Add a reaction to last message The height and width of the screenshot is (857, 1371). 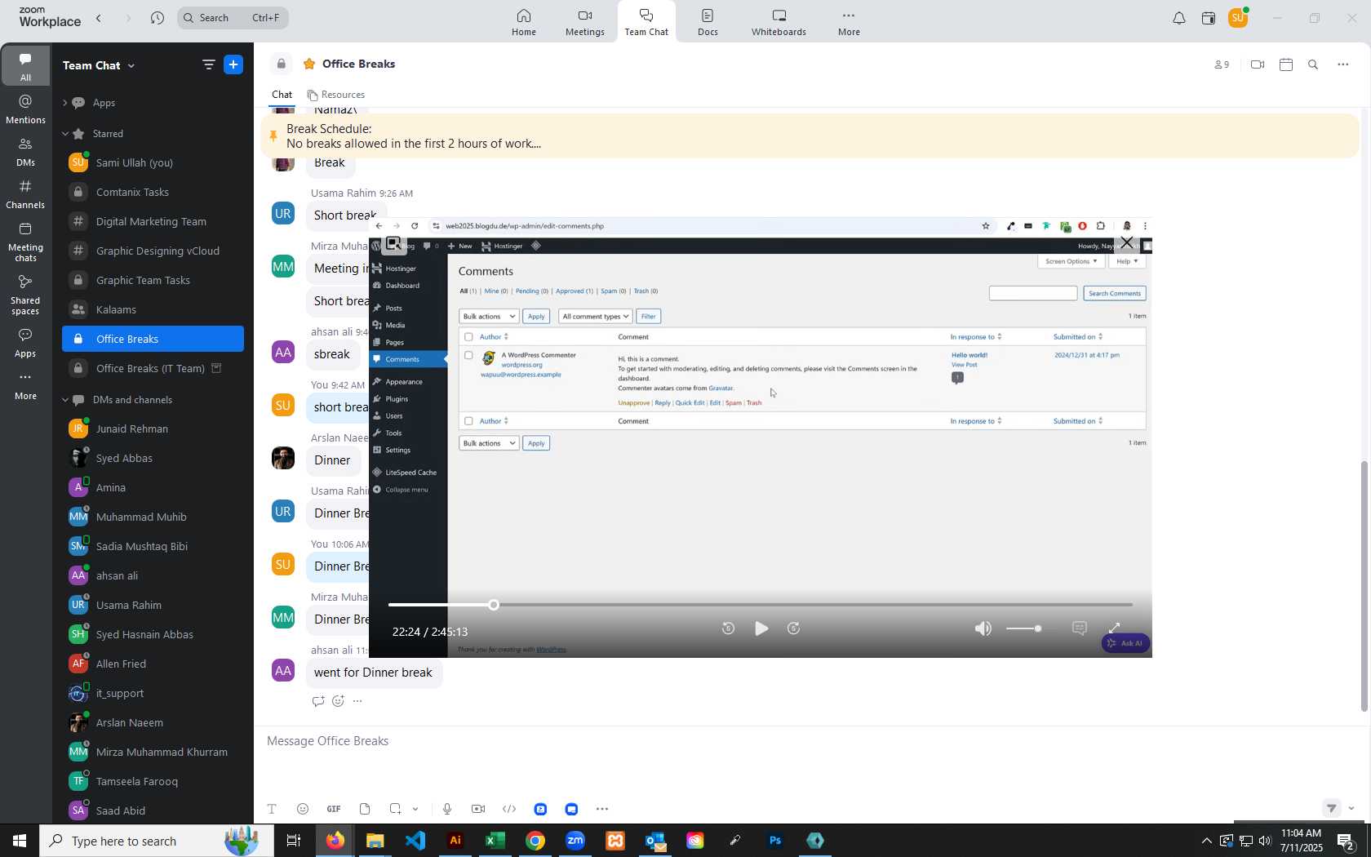[339, 701]
